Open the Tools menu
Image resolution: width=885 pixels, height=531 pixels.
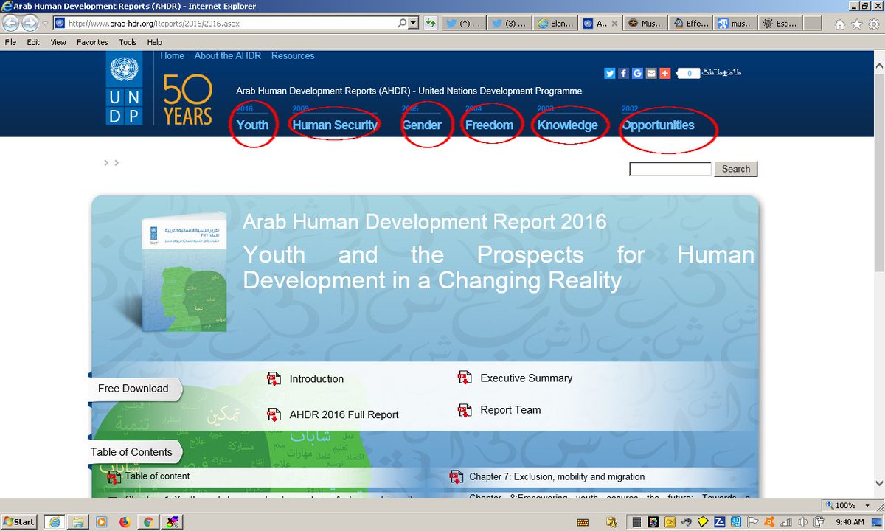pyautogui.click(x=128, y=42)
